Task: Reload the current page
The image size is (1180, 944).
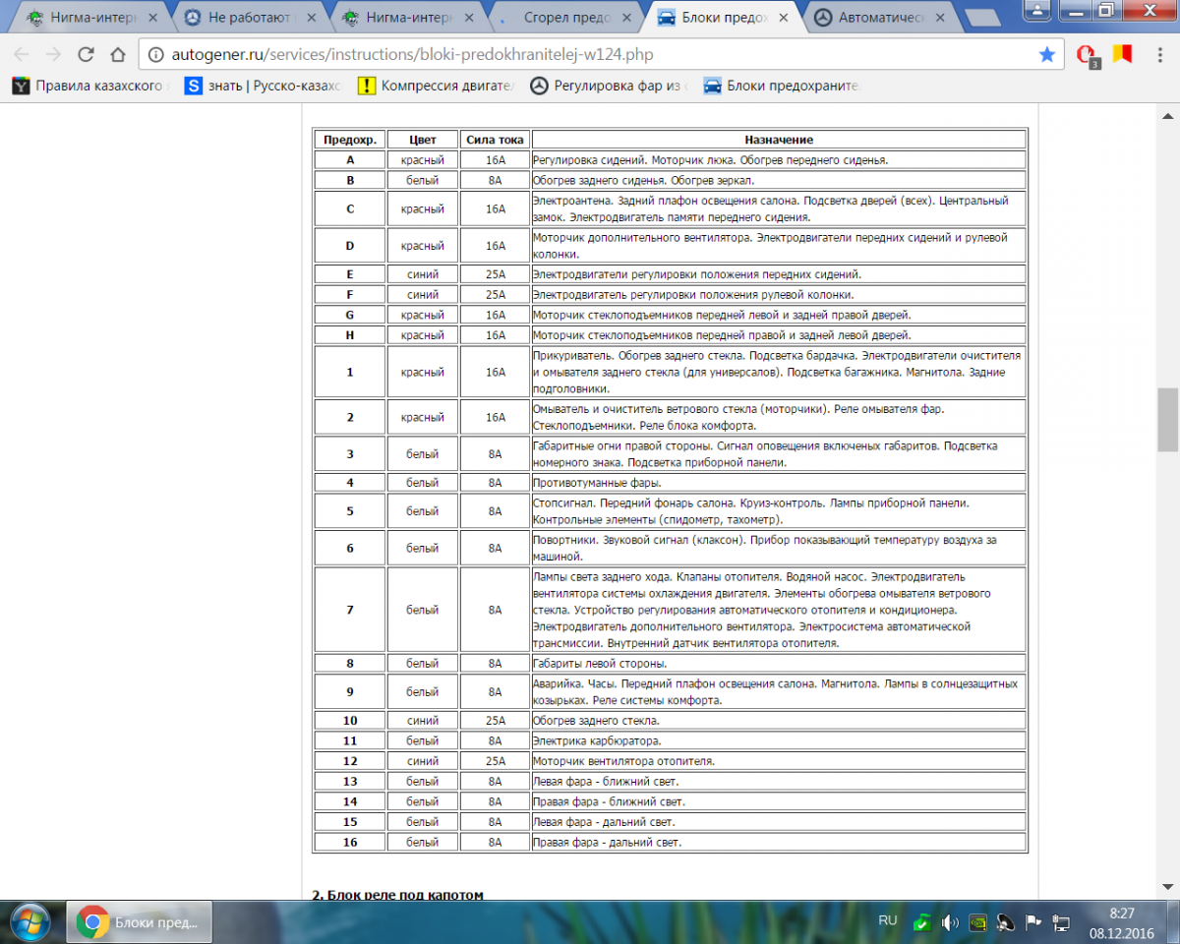Action: 86,55
